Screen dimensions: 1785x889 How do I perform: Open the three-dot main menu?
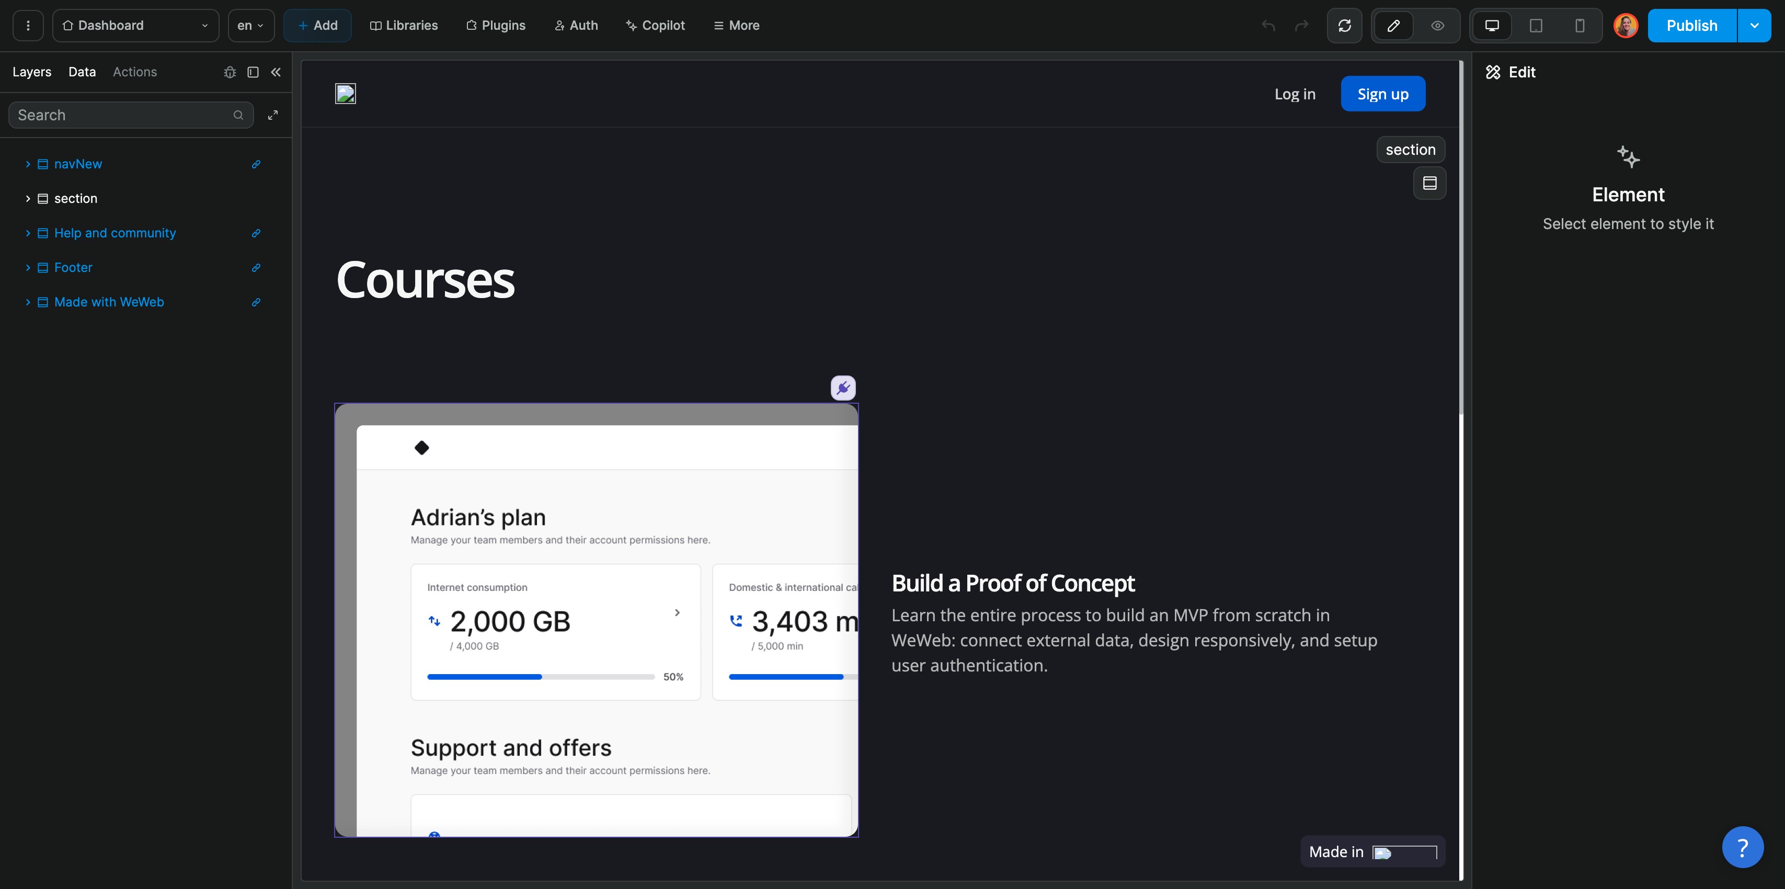coord(28,26)
